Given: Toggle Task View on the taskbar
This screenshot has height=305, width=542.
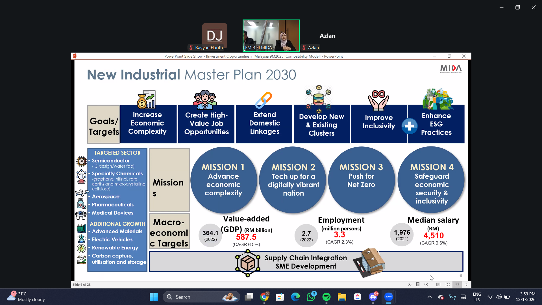Looking at the screenshot, I should [249, 297].
